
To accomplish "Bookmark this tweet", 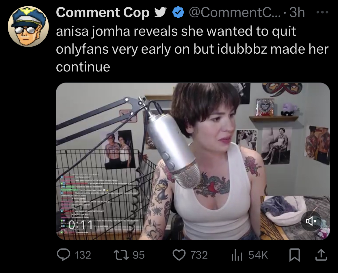I will tap(295, 255).
